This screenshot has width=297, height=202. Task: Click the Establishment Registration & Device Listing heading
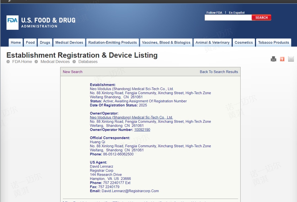pyautogui.click(x=82, y=55)
